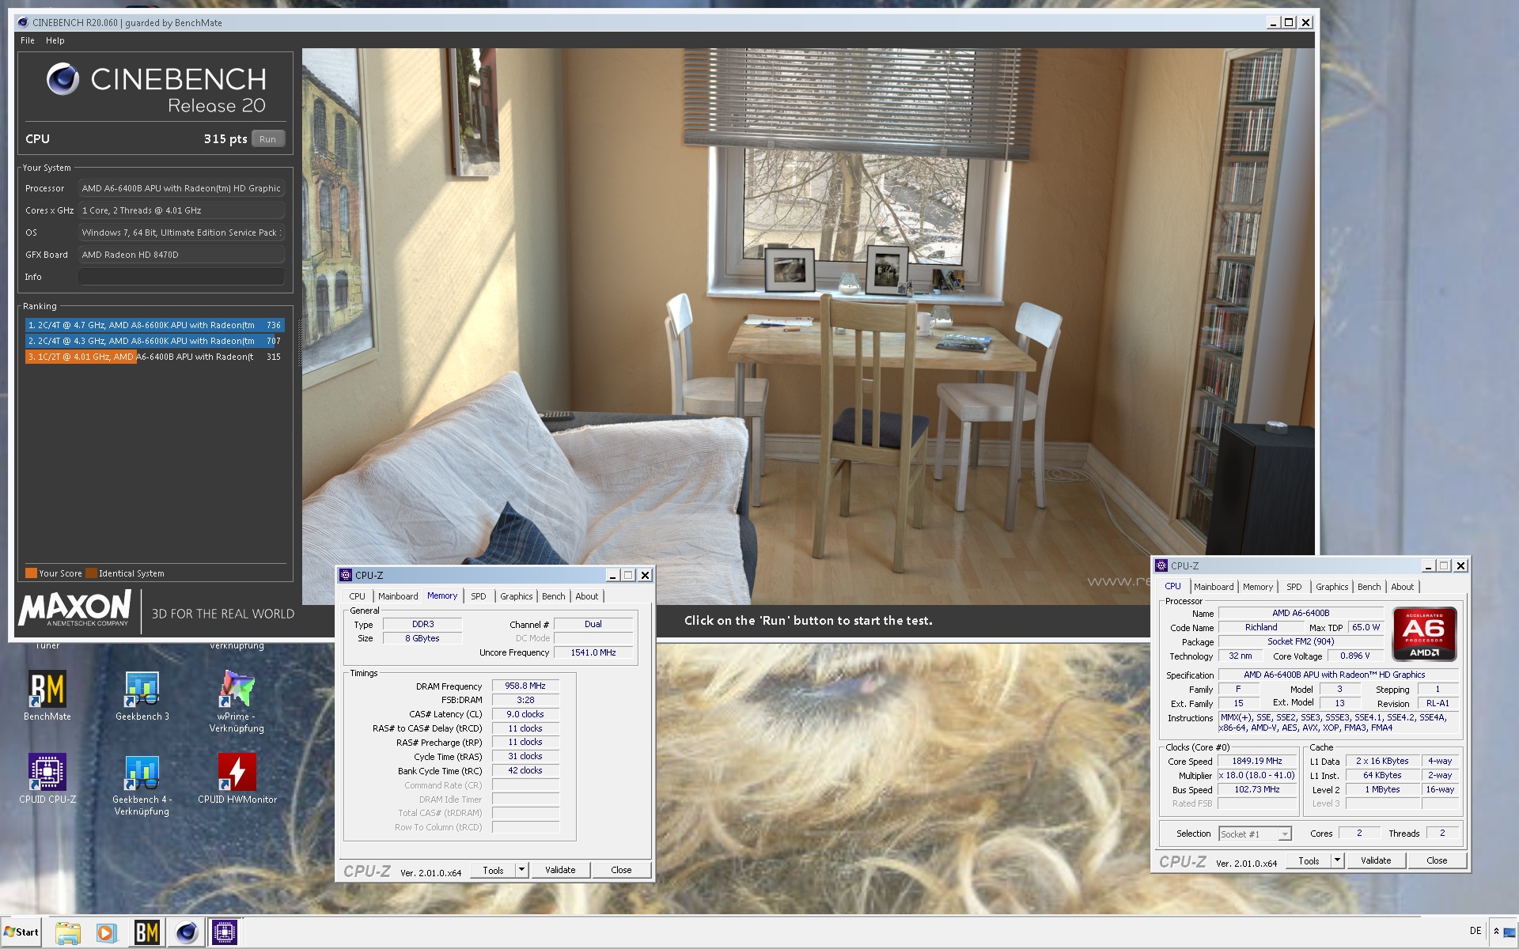
Task: Open the Help menu in Cinebench
Action: [x=55, y=40]
